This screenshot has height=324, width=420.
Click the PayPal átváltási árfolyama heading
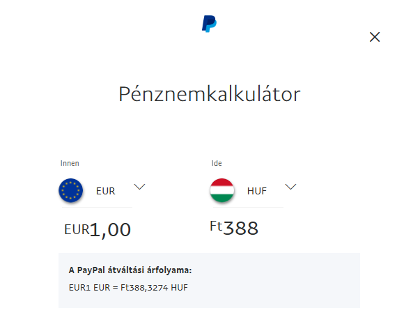click(x=130, y=270)
